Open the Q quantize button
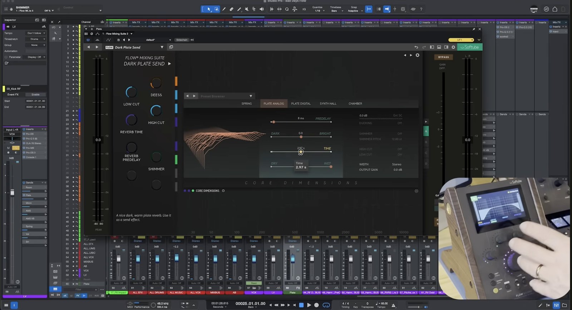572x310 pixels. click(287, 9)
